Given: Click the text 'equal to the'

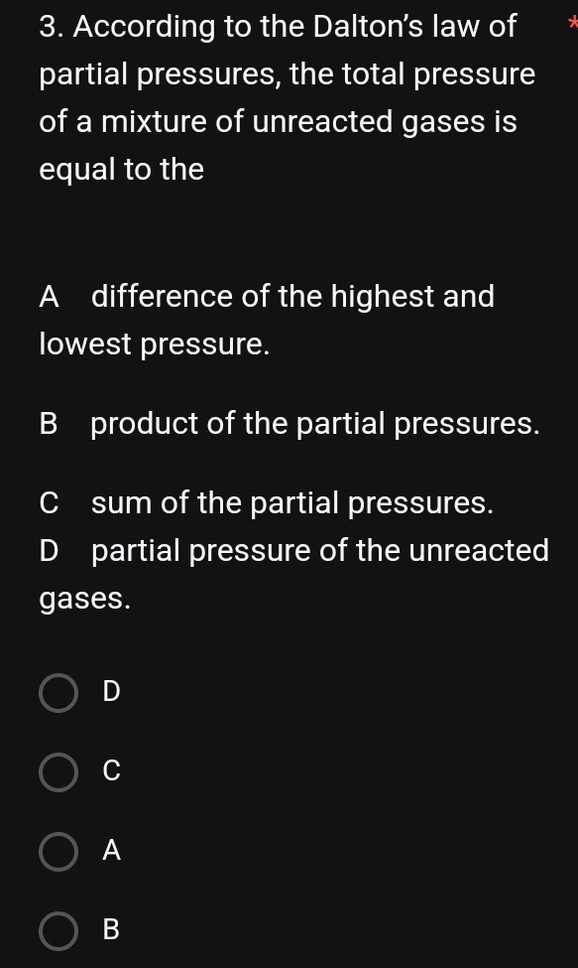Looking at the screenshot, I should point(121,169).
